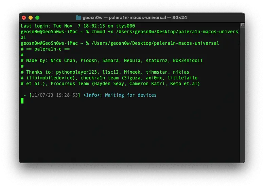Click the timestamp [11/07/23 19:28:53]
This screenshot has height=188, width=264.
click(55, 95)
